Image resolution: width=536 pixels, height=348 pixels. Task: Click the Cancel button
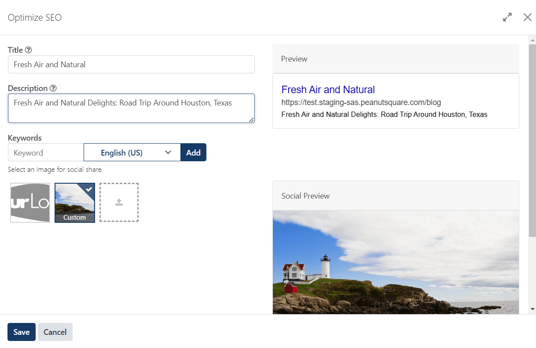coord(55,332)
